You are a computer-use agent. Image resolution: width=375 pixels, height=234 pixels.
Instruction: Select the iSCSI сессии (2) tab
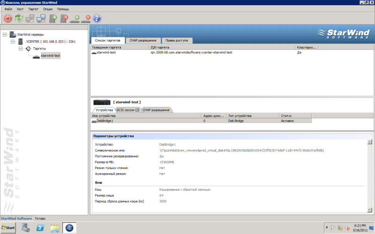pos(128,110)
